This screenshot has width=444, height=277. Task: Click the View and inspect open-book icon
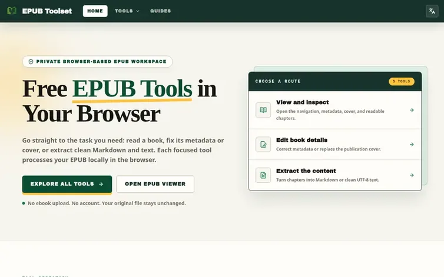[263, 110]
